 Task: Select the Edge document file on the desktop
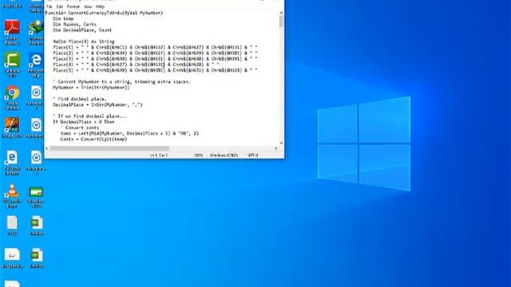tap(12, 162)
